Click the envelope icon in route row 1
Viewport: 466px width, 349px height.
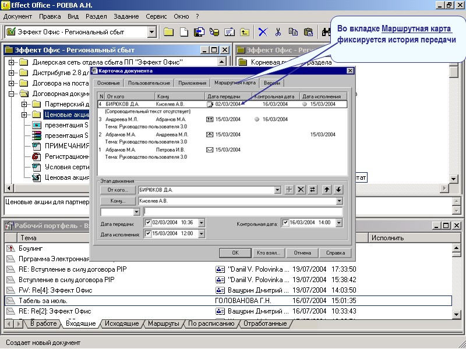(x=210, y=150)
